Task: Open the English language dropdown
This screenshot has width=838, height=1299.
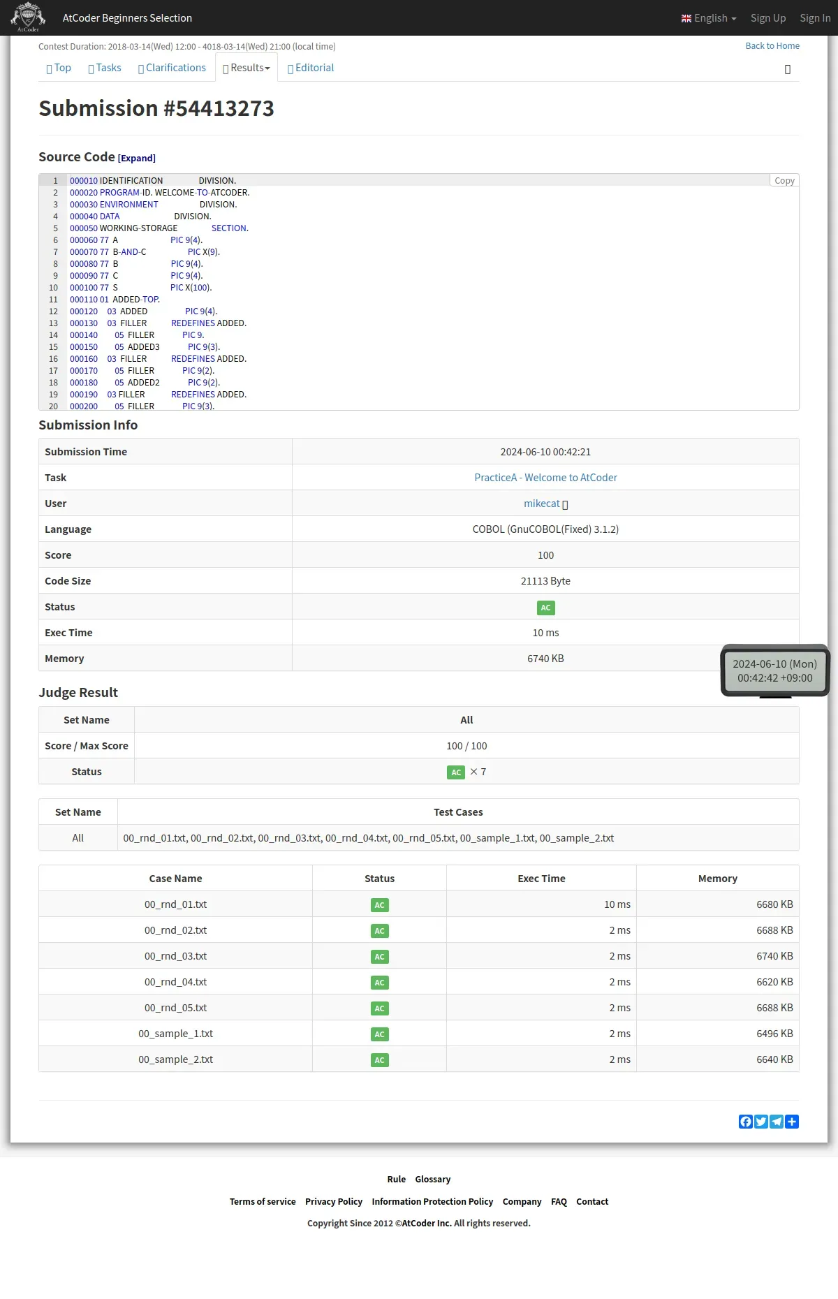Action: (709, 18)
